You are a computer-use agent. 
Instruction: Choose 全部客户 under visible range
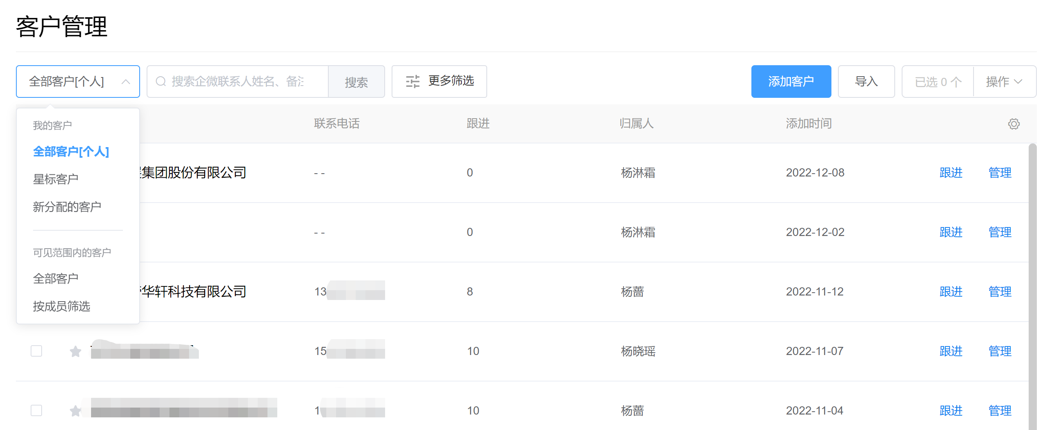click(x=56, y=278)
